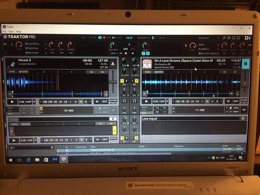Click the delete grid marker trash icon, deck B
Screen dimensions: 260x195
[x=230, y=108]
